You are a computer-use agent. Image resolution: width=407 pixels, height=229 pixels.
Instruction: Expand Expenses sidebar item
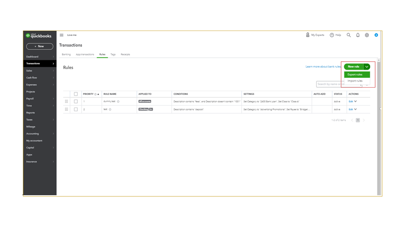pos(40,85)
